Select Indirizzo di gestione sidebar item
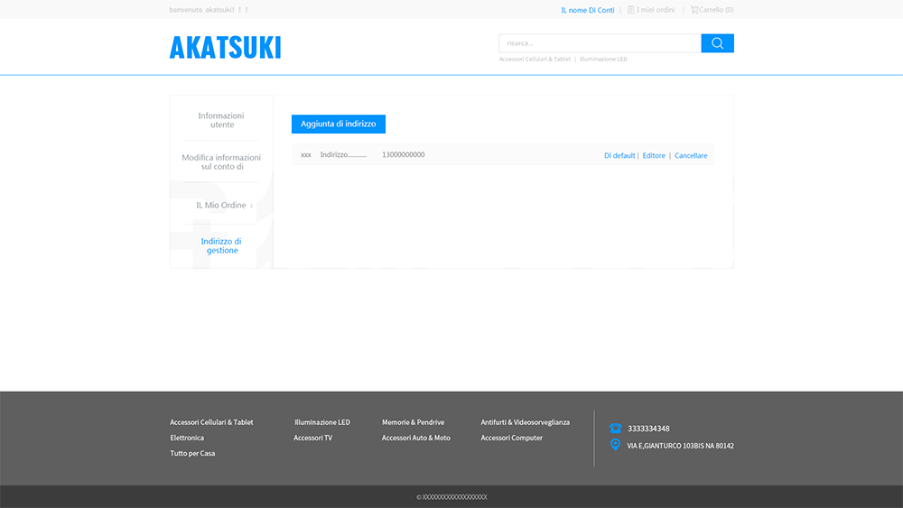 pos(221,245)
